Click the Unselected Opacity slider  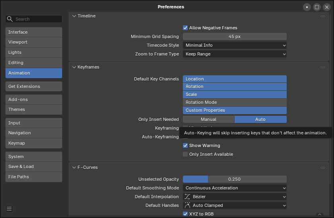point(235,179)
